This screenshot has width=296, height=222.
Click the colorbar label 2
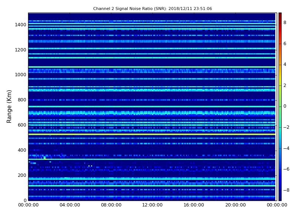285,85
